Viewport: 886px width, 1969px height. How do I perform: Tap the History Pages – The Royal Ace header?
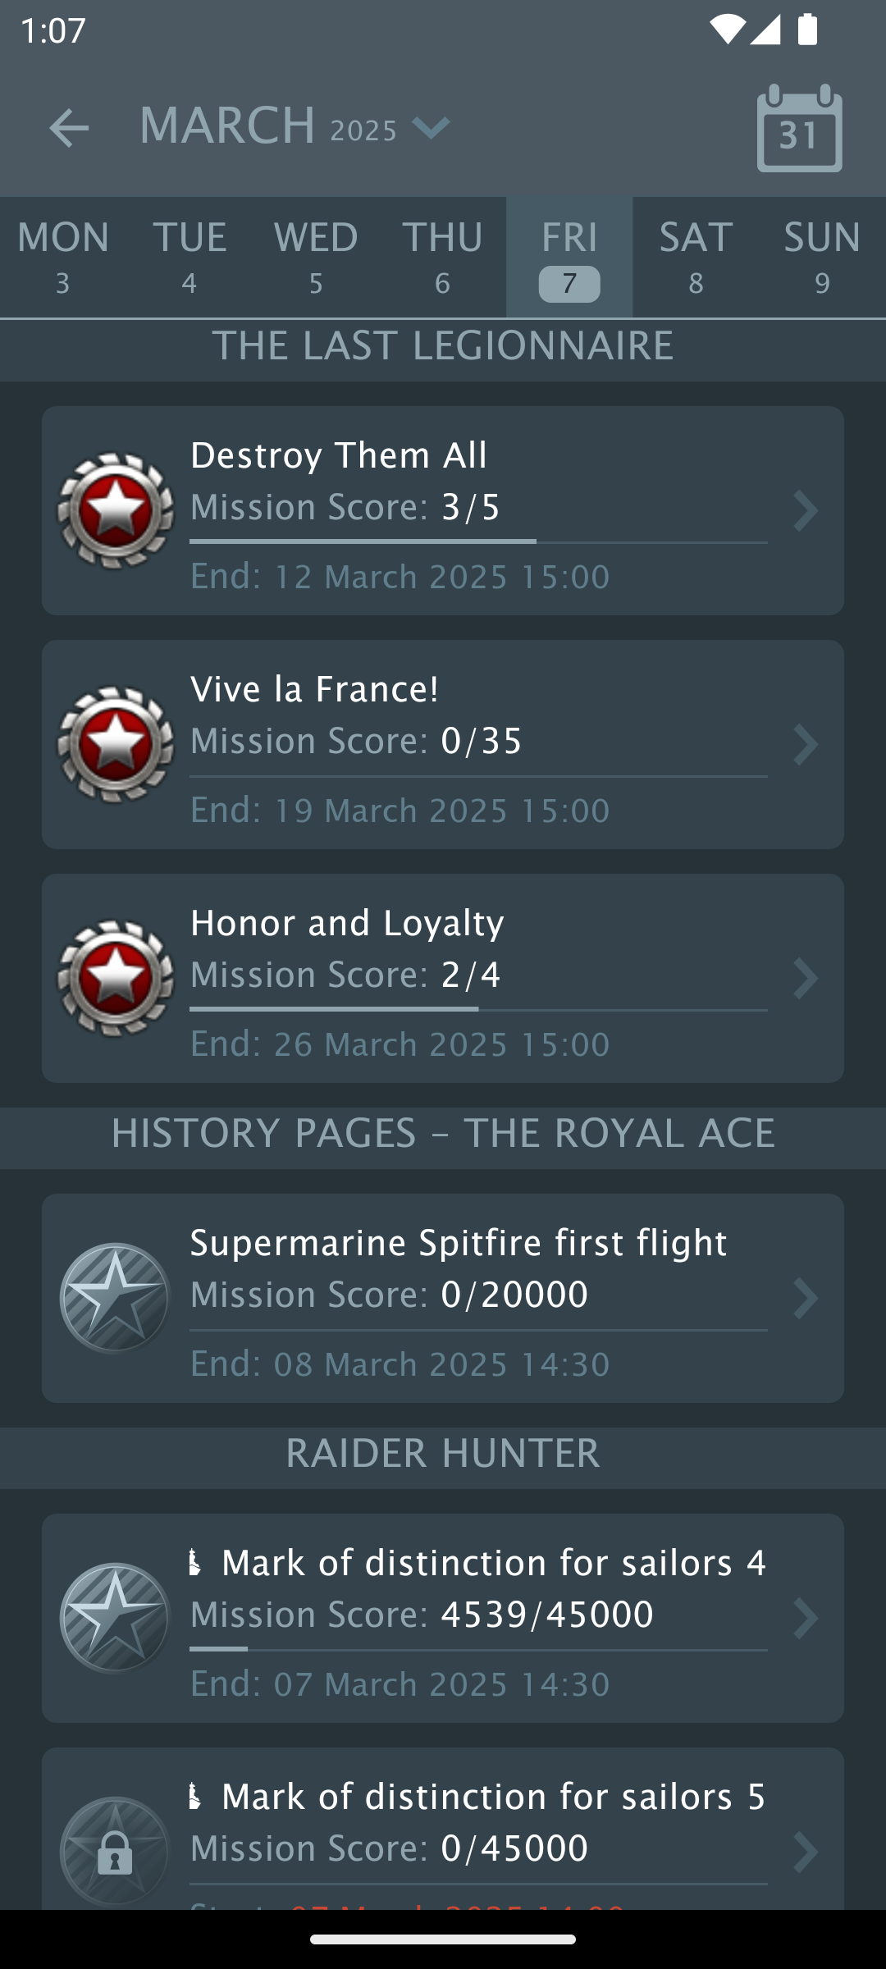[443, 1133]
